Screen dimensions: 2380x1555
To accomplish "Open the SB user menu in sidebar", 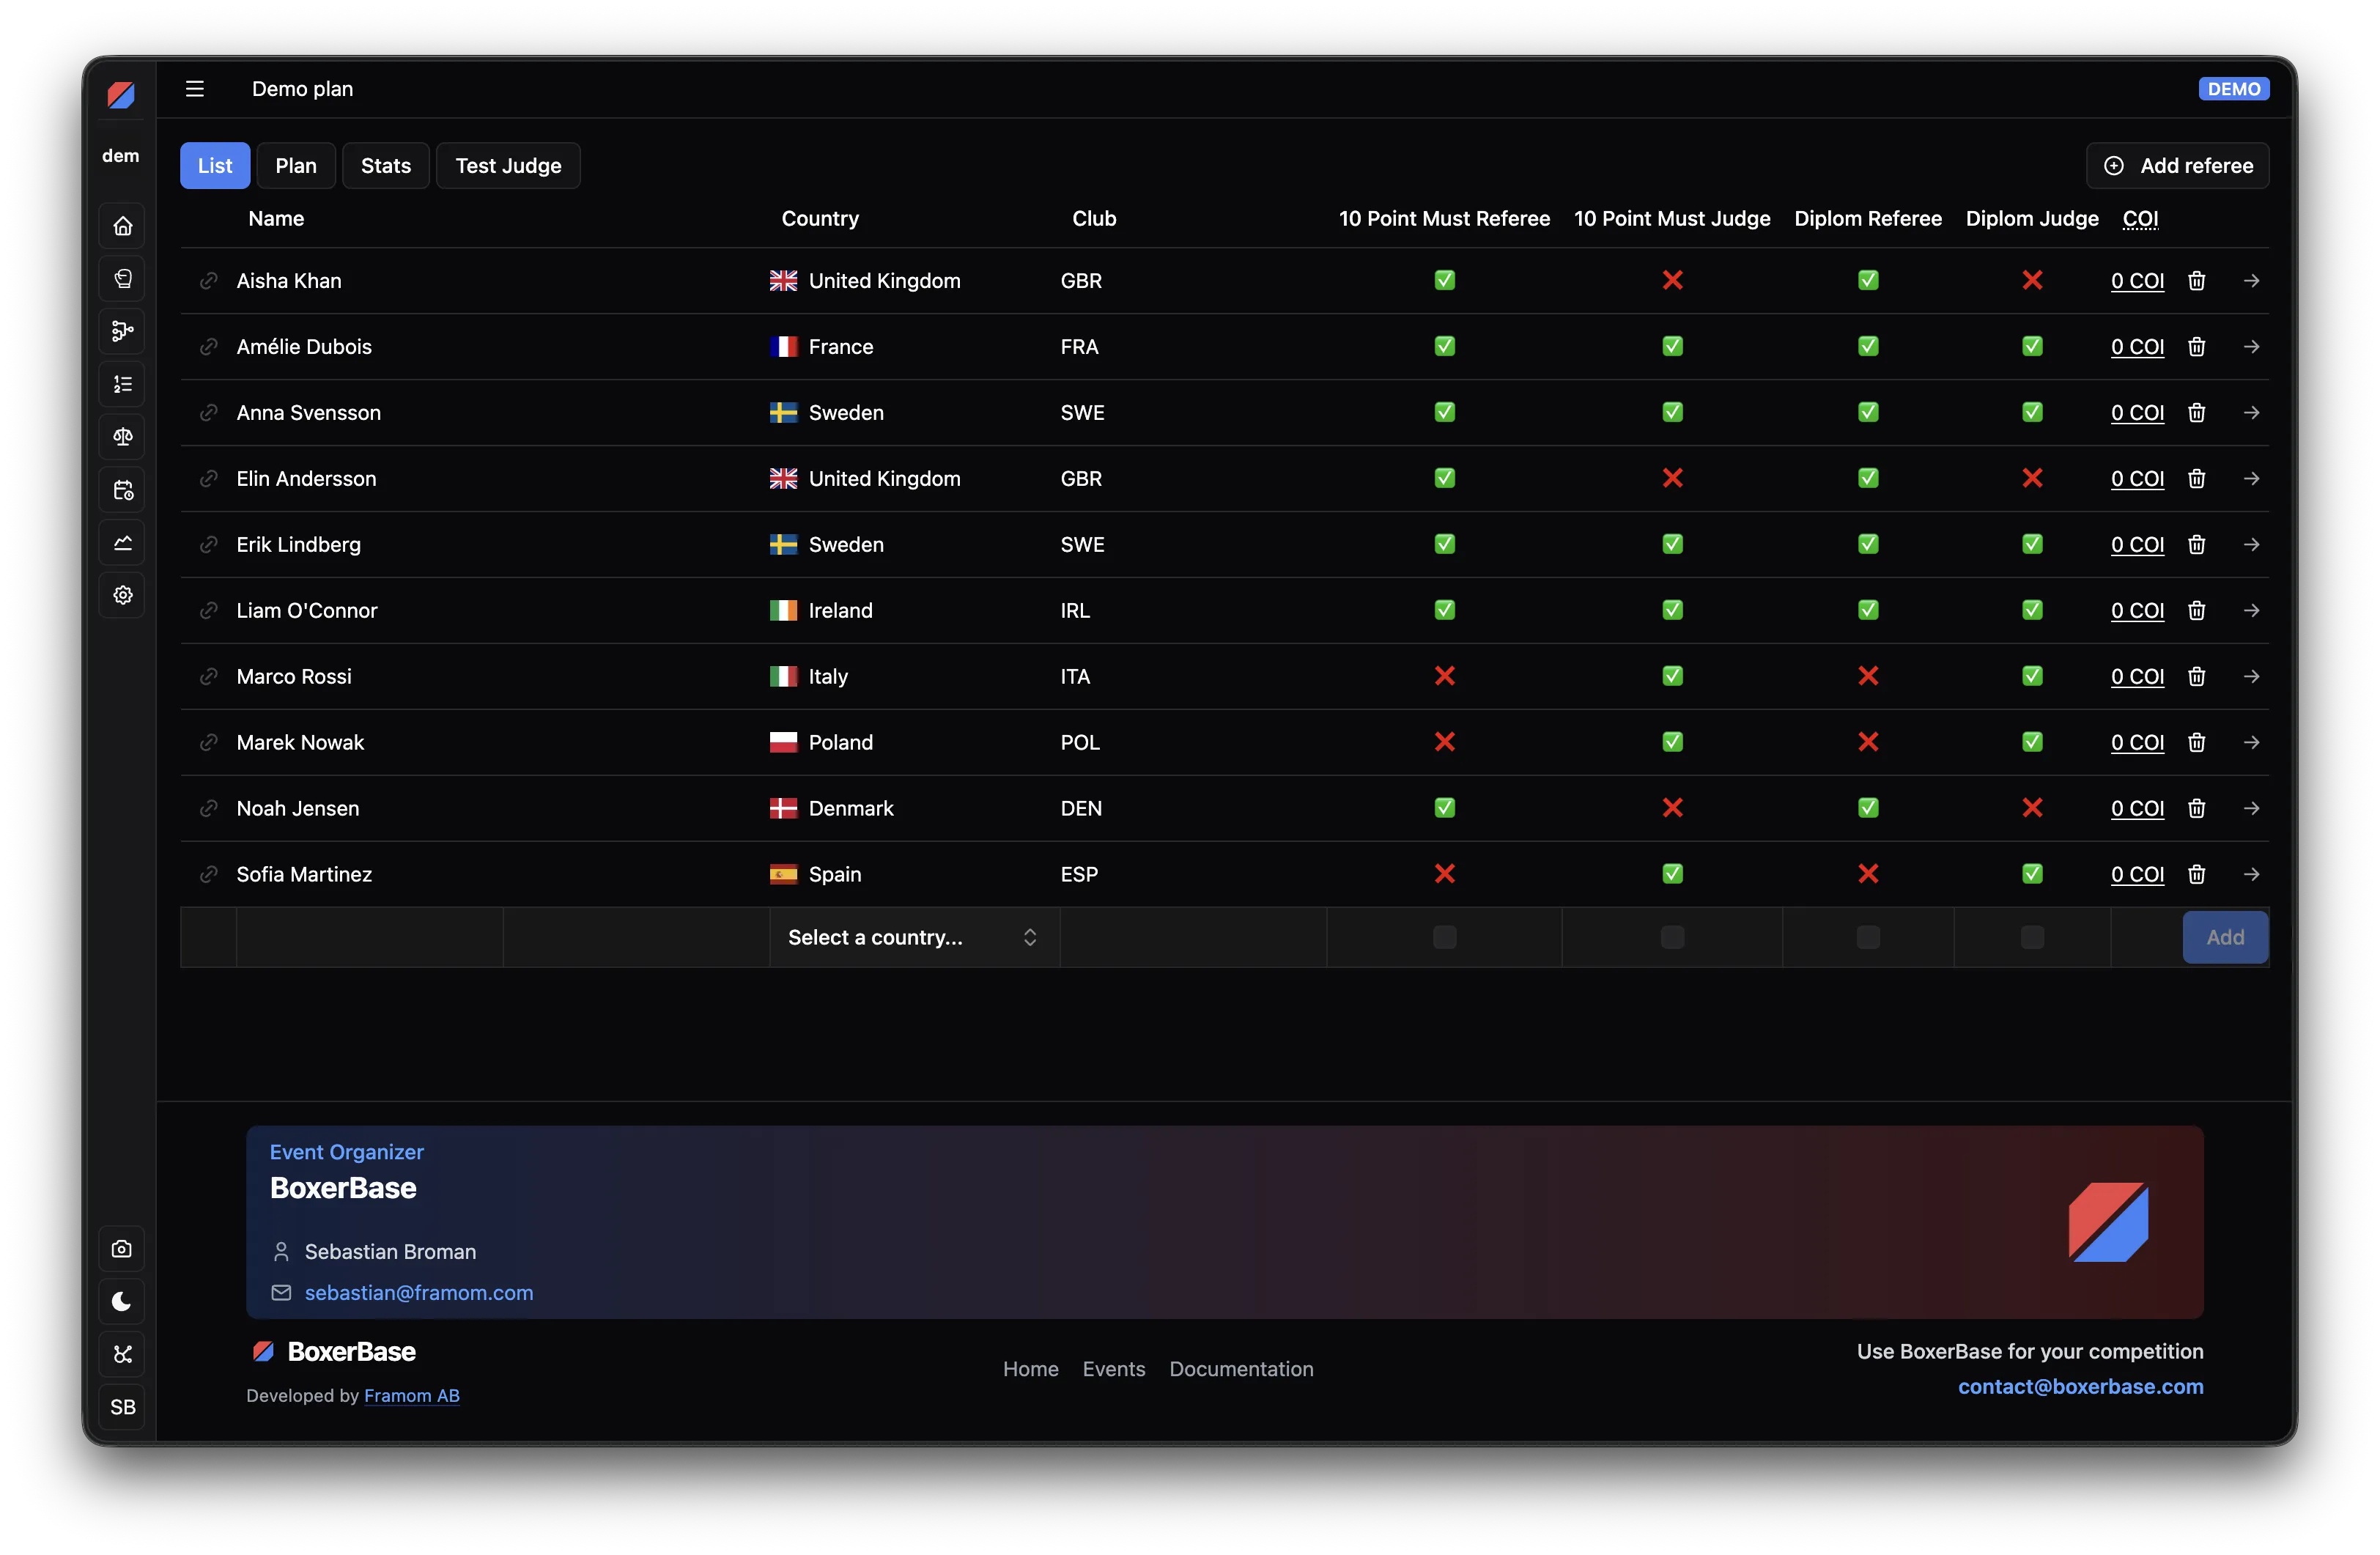I will click(x=122, y=1407).
